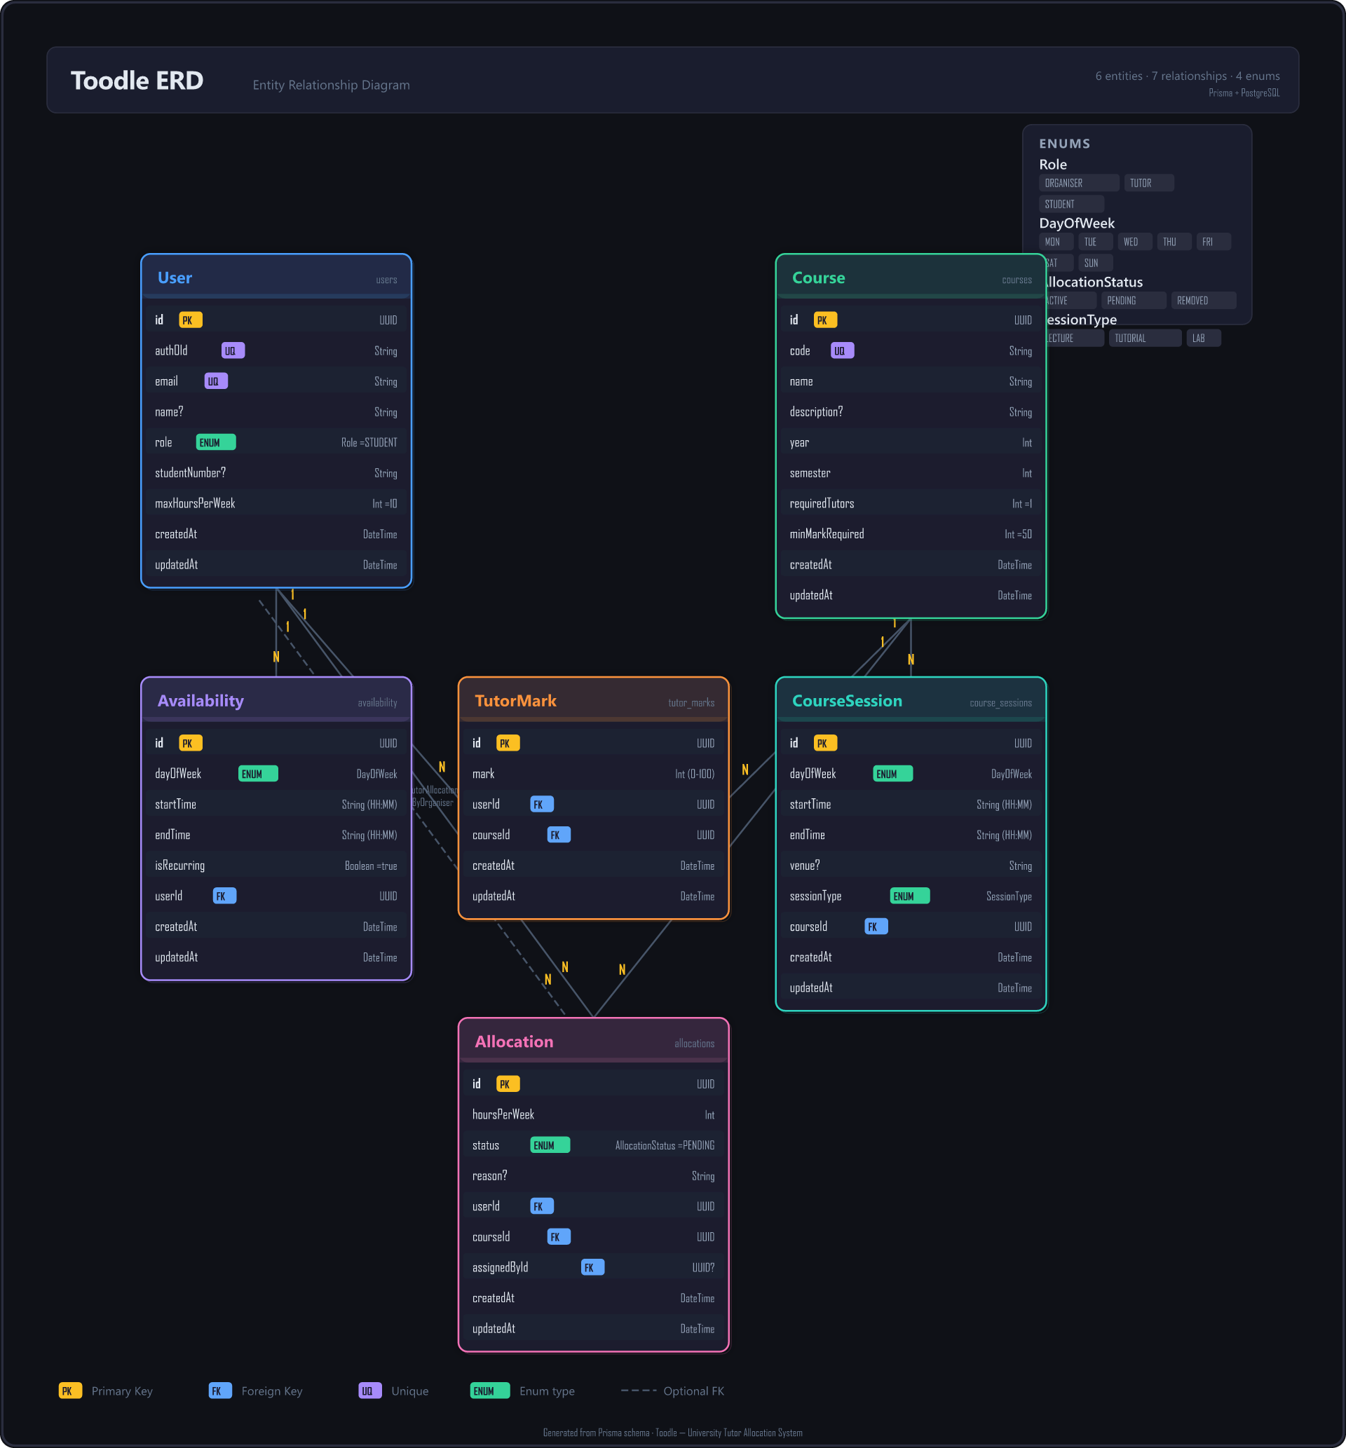Screen dimensions: 1346x1448
Task: Click the UQ badge in the legend
Action: (370, 1391)
